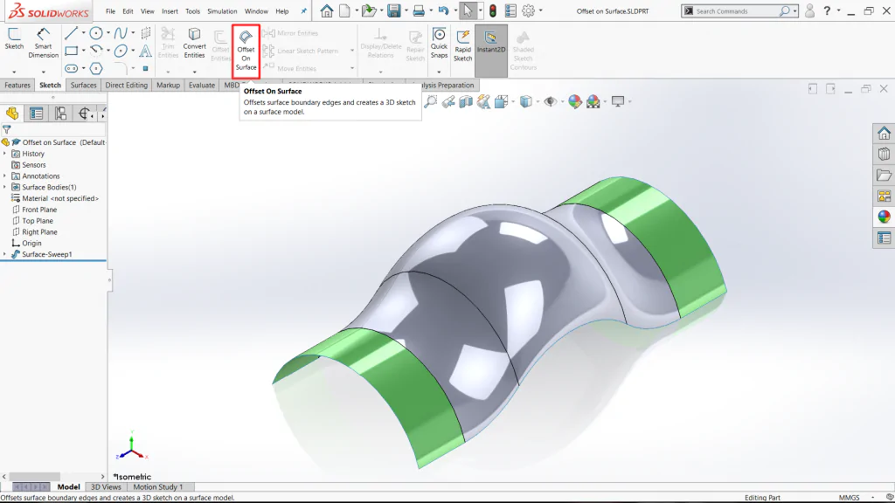Screen dimensions: 895x503
Task: Open Quick Snaps dropdown arrow
Action: pos(439,72)
